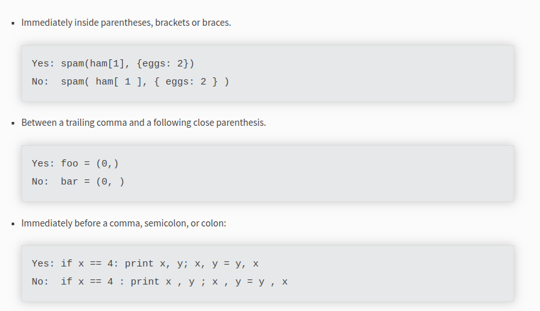
Task: Click the "No:" label before bar
Action: pyautogui.click(x=40, y=181)
